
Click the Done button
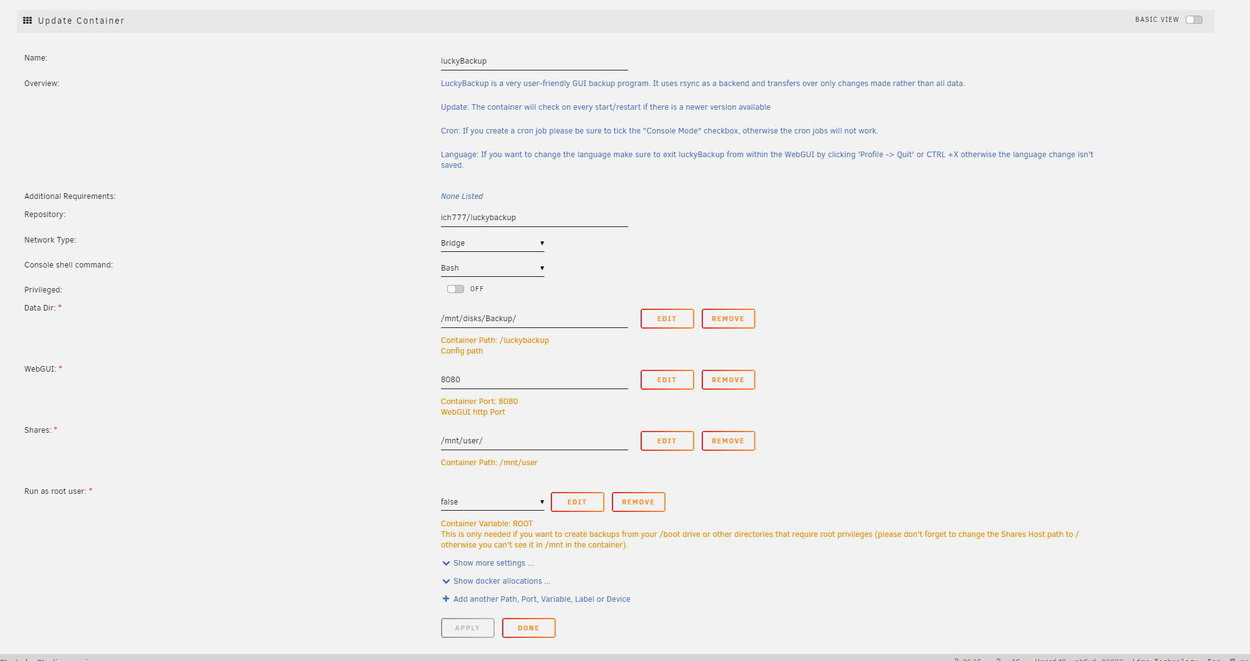click(x=528, y=628)
